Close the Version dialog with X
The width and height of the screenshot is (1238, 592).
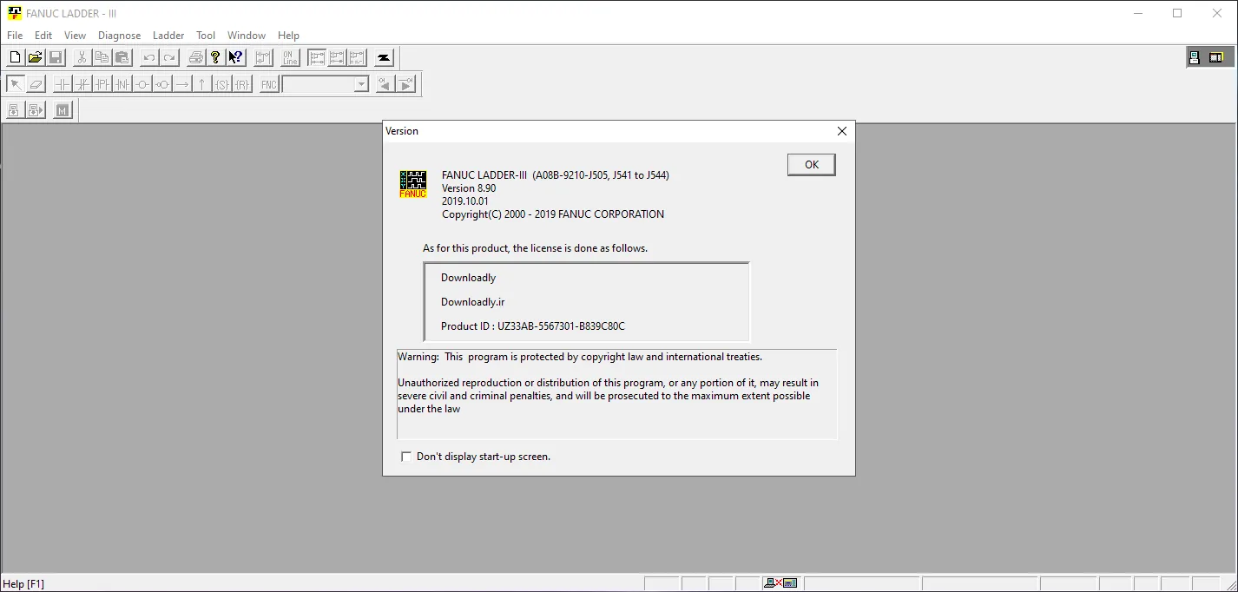841,131
